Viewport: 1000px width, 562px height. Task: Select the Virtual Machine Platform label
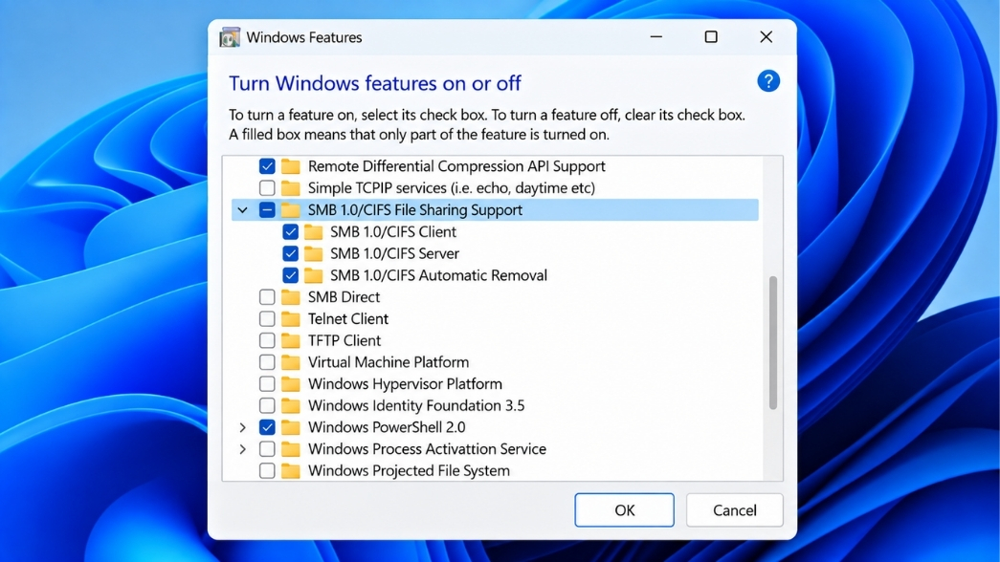coord(389,362)
